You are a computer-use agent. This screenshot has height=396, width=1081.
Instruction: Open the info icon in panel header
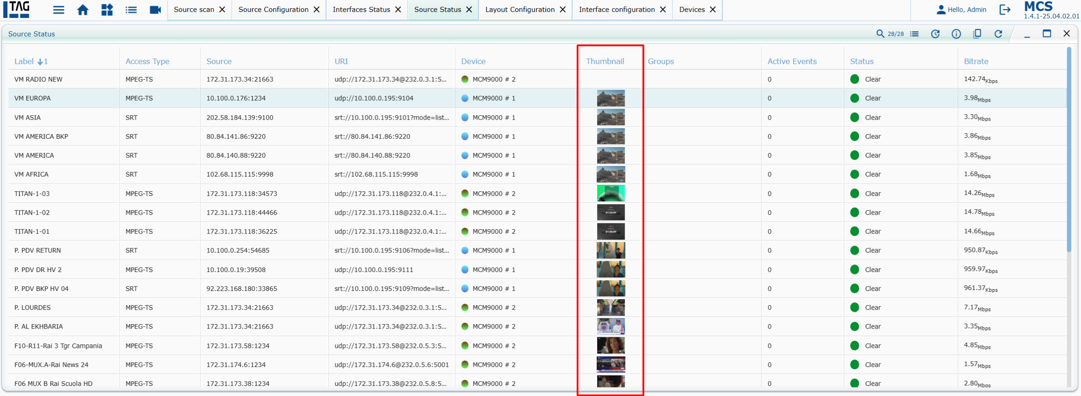[956, 34]
